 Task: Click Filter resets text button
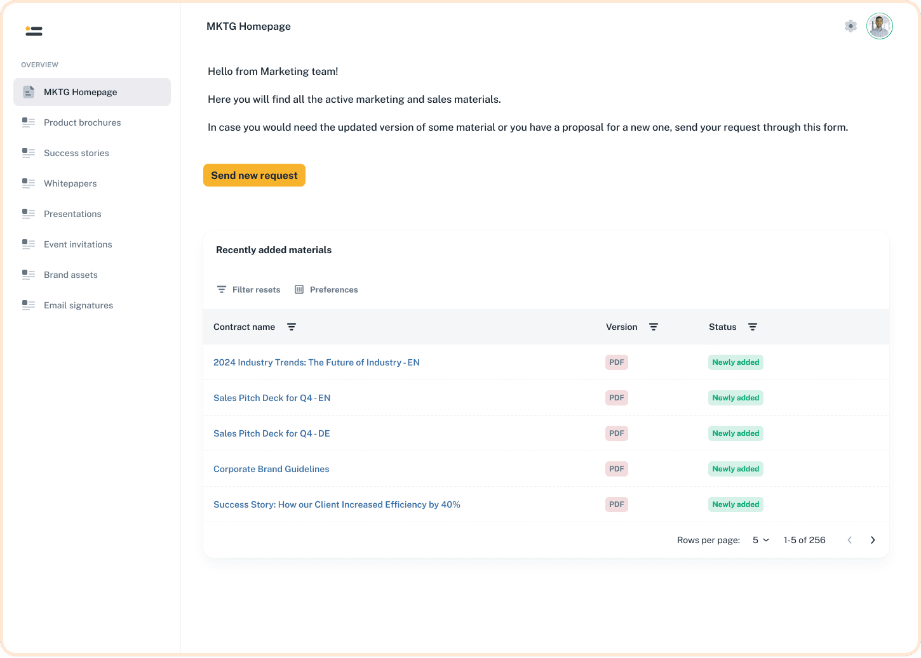(x=256, y=289)
